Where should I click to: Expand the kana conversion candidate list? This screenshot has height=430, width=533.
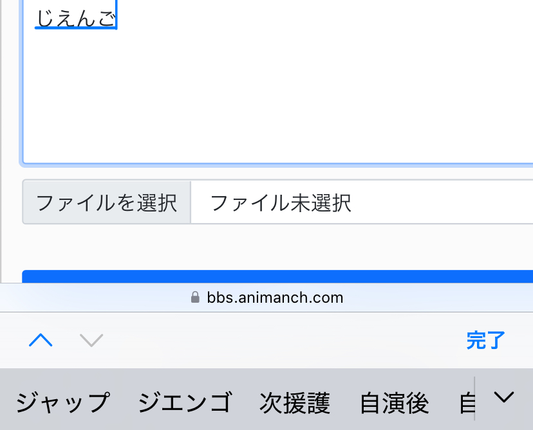click(x=504, y=399)
